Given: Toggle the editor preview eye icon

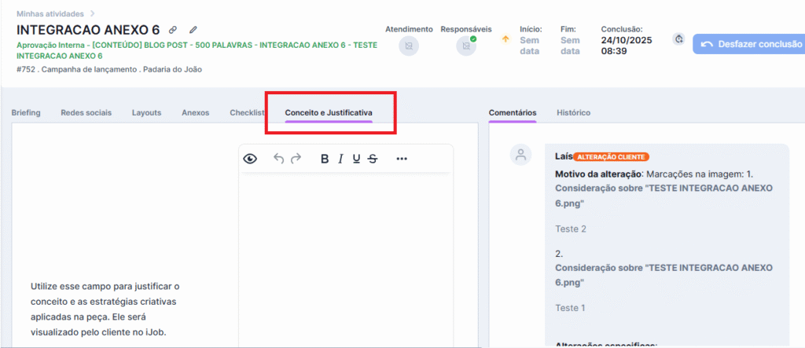Looking at the screenshot, I should (250, 159).
